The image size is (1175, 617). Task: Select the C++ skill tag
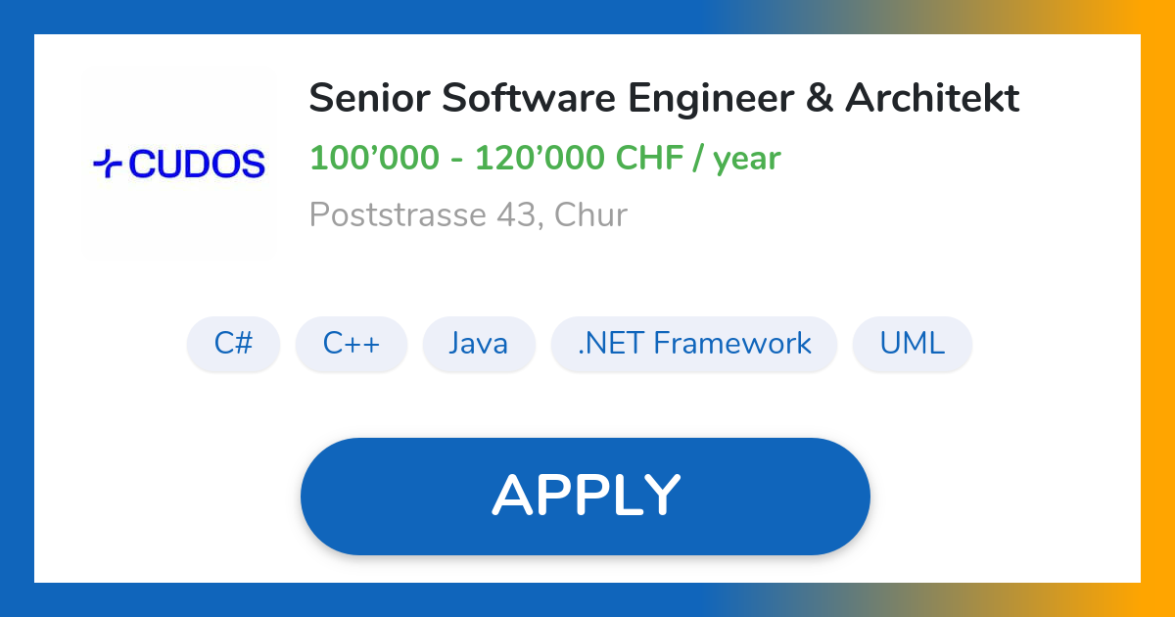click(x=352, y=344)
